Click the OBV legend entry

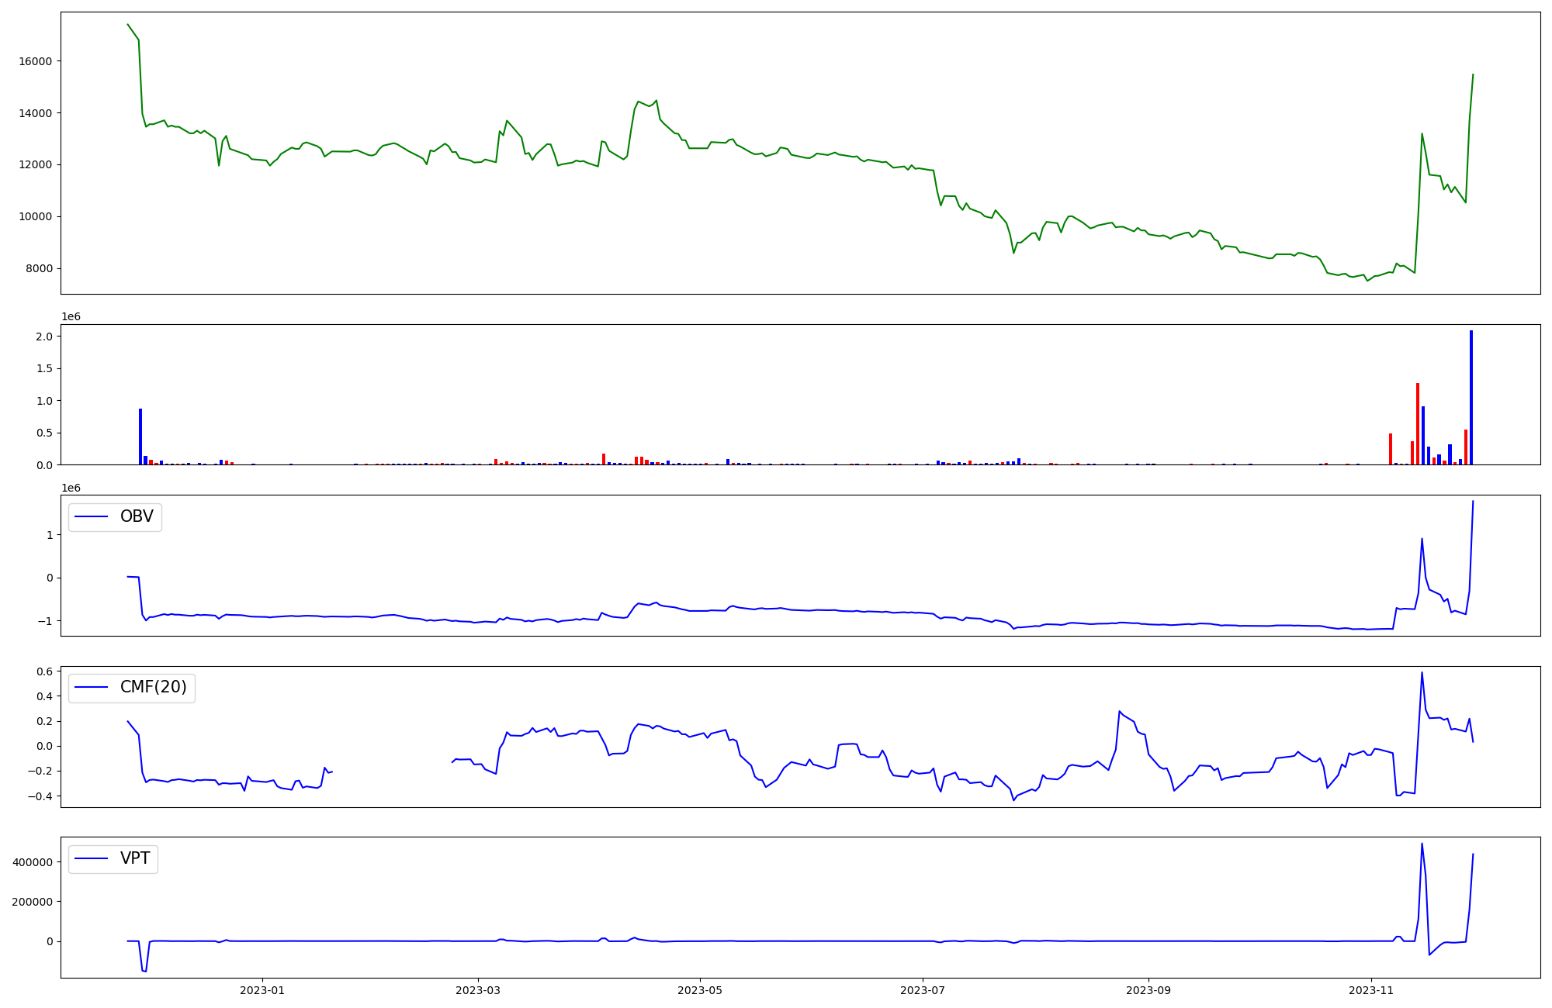137,516
